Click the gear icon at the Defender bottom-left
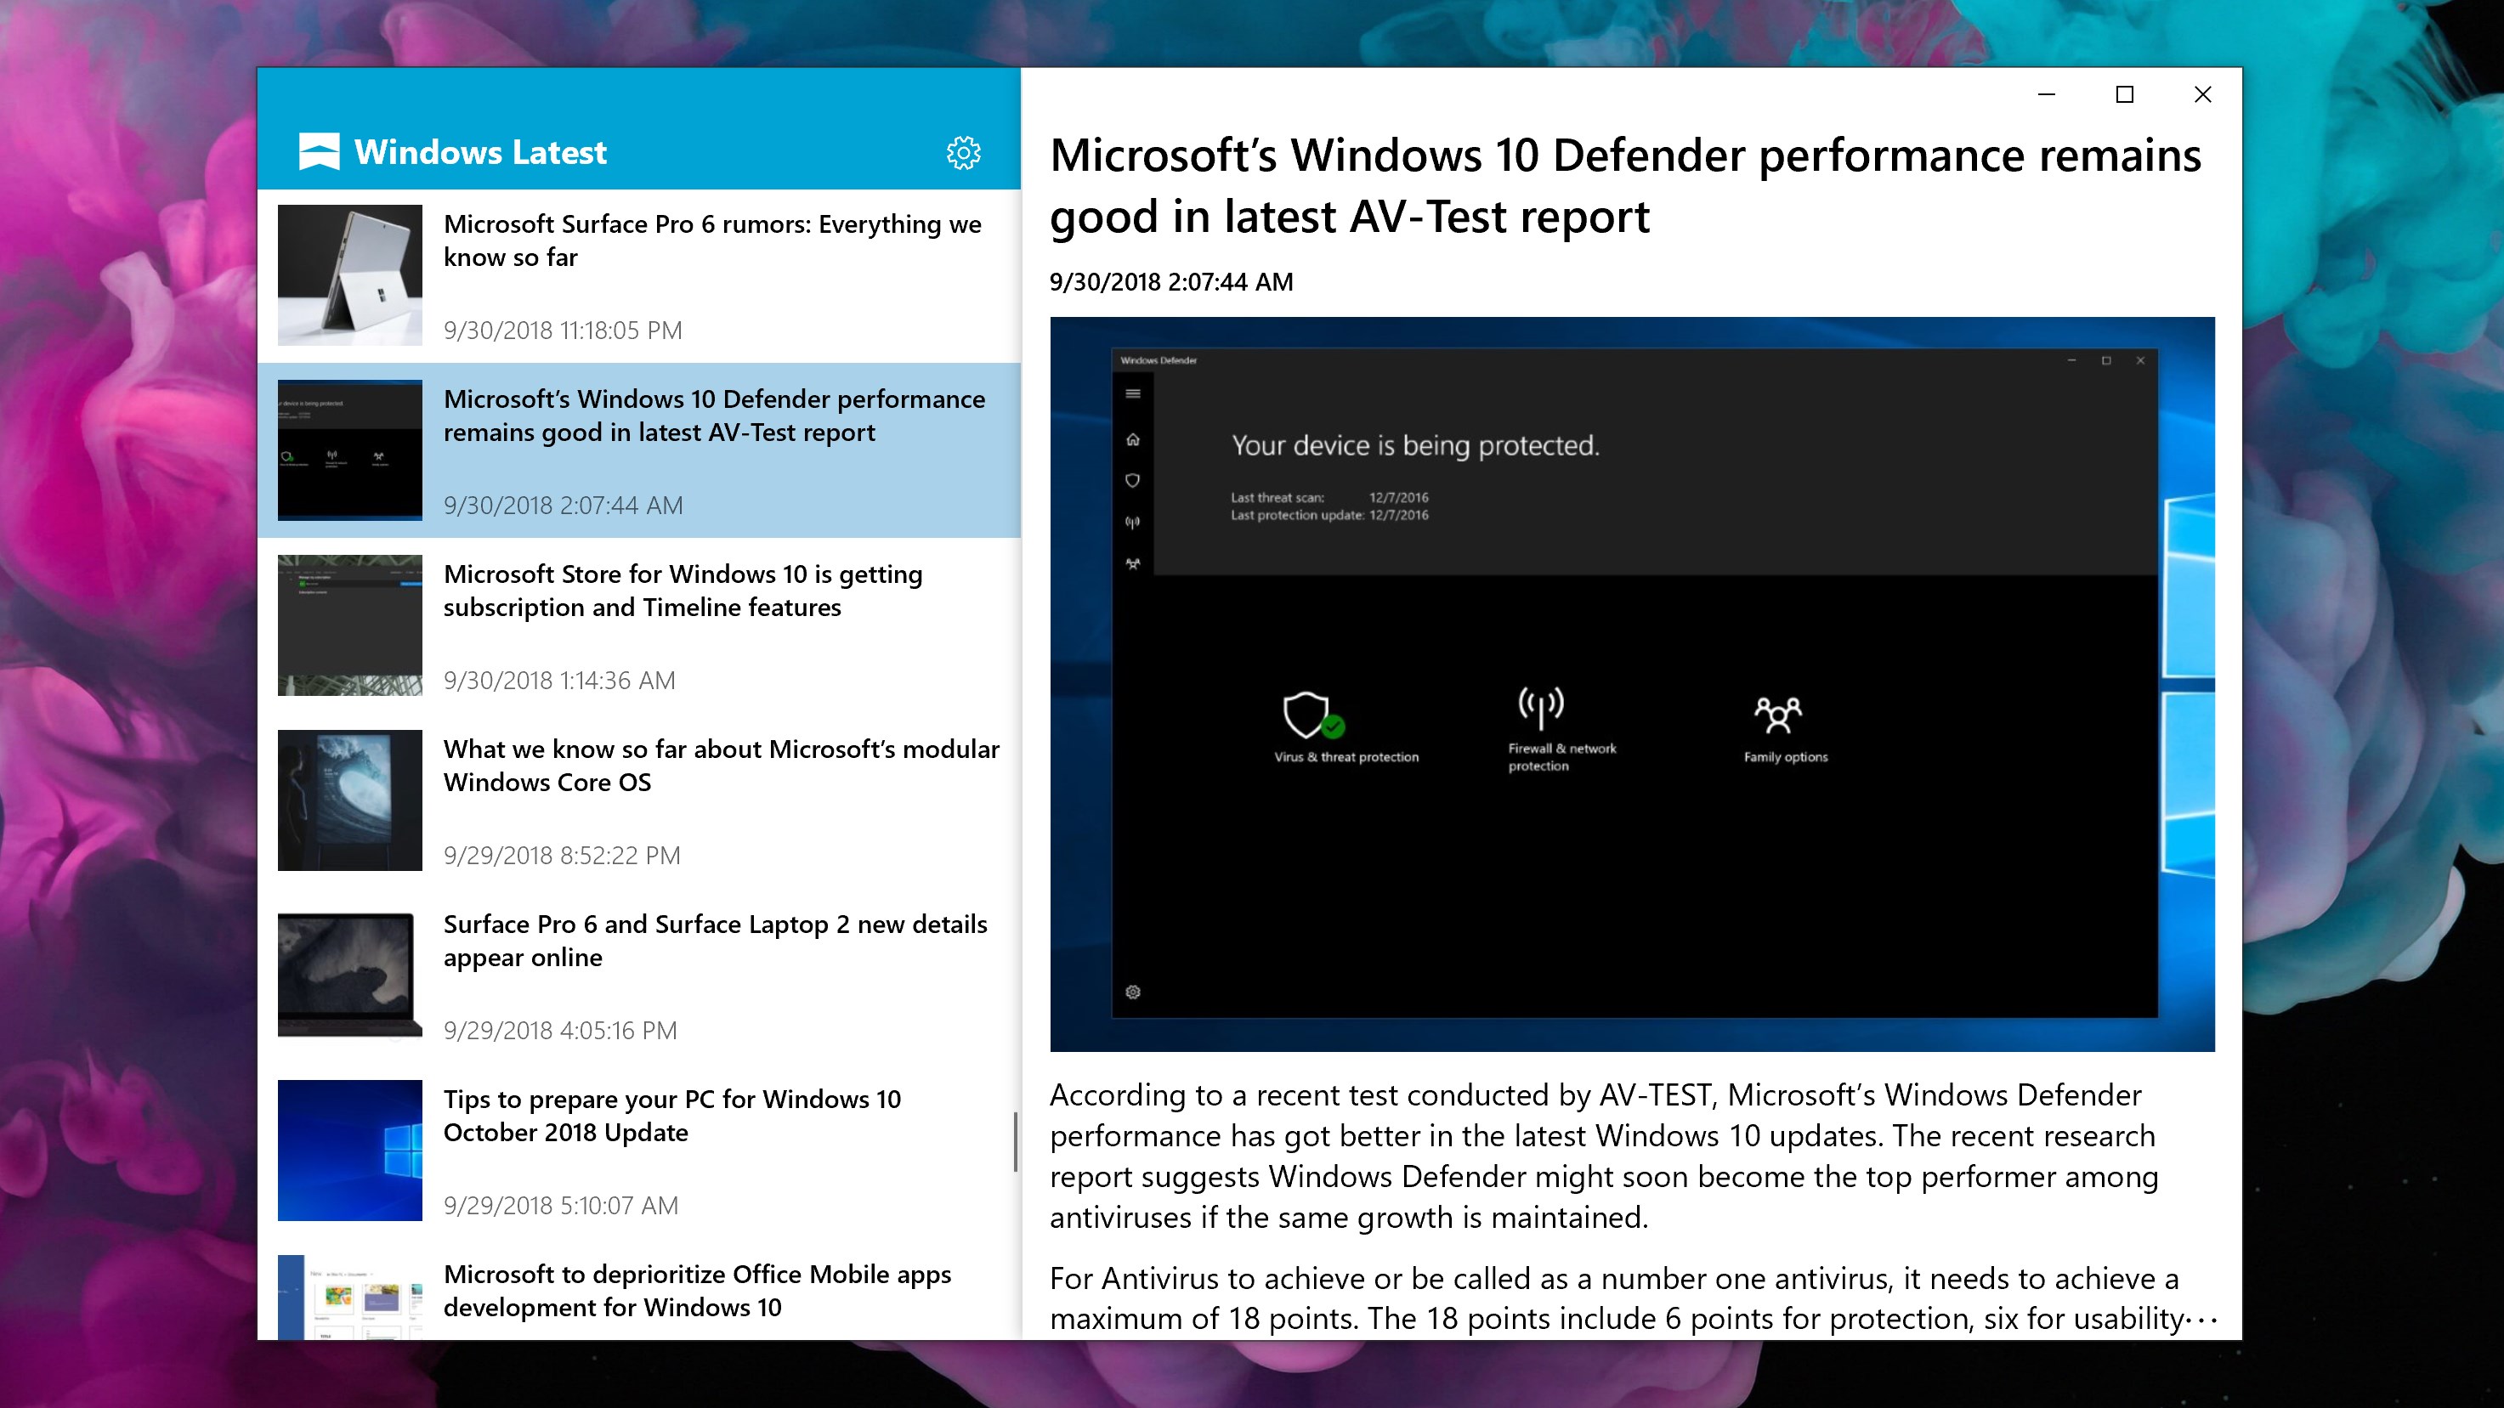This screenshot has height=1408, width=2504. coord(1132,992)
